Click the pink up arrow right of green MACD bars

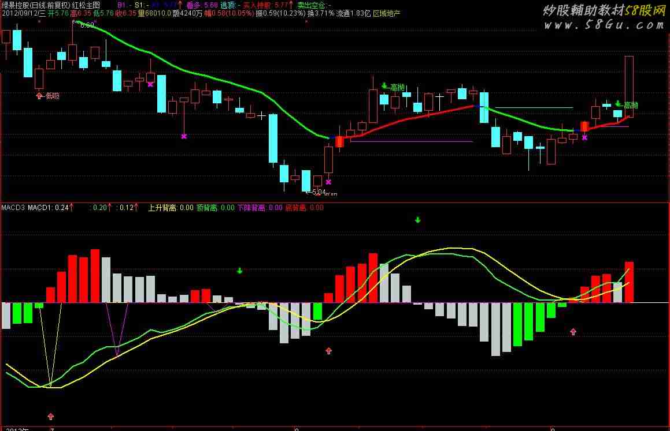coord(573,332)
